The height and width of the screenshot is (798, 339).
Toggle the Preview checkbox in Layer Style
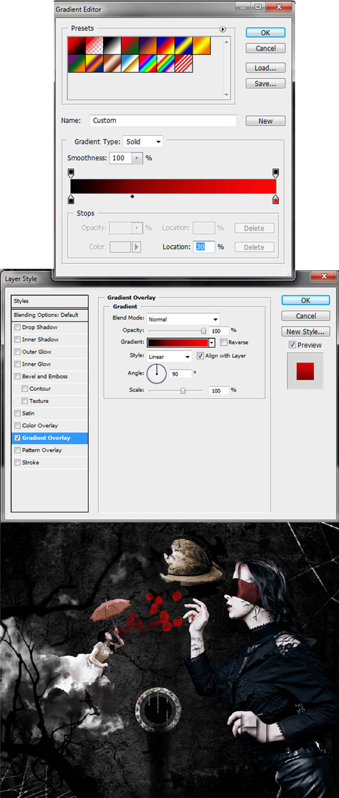[292, 345]
